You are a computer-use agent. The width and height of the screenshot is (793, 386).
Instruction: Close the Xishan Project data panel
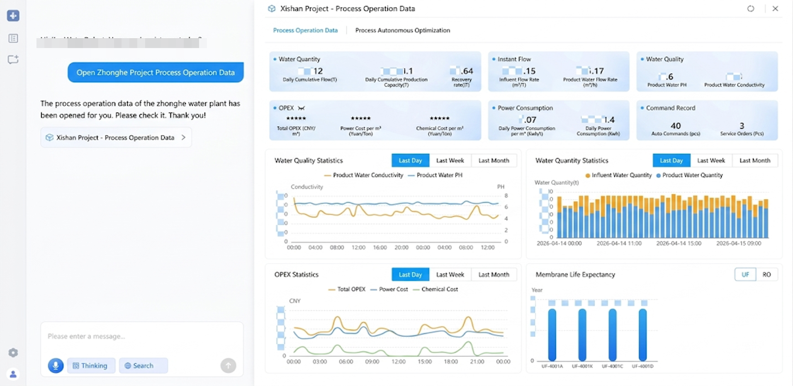[x=775, y=9]
